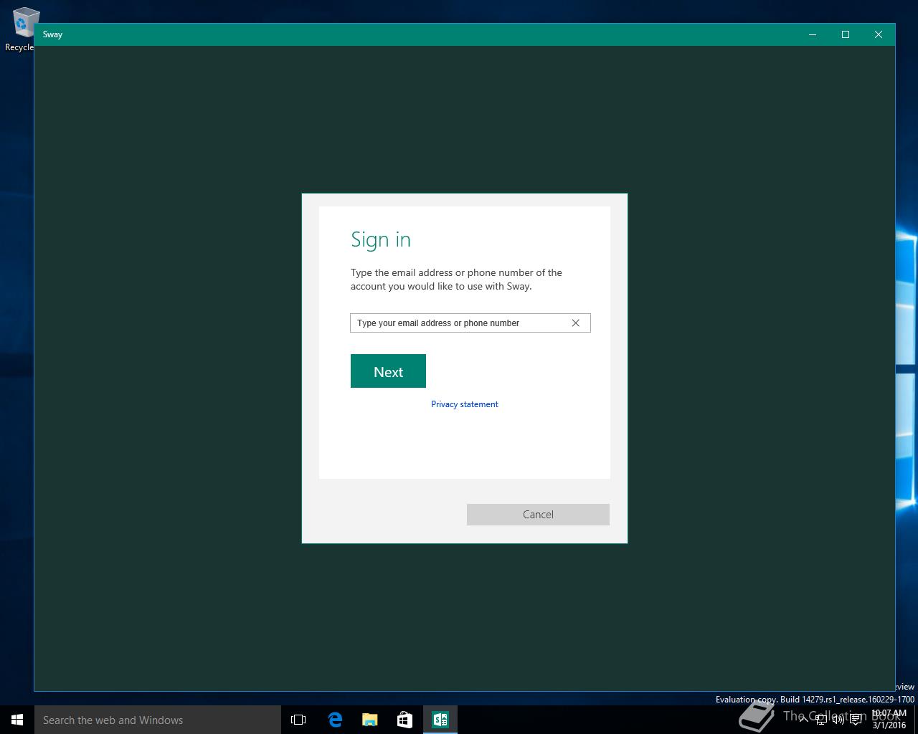Viewport: 918px width, 734px height.
Task: Close the Sway window
Action: point(879,34)
